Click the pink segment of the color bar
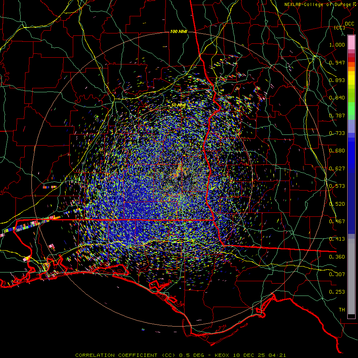The height and width of the screenshot is (358, 358). click(351, 42)
